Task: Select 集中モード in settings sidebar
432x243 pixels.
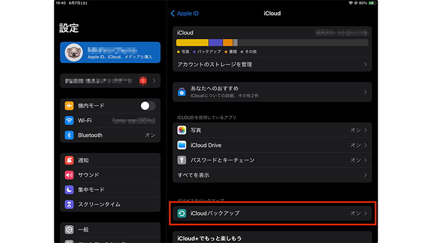Action: pos(110,190)
